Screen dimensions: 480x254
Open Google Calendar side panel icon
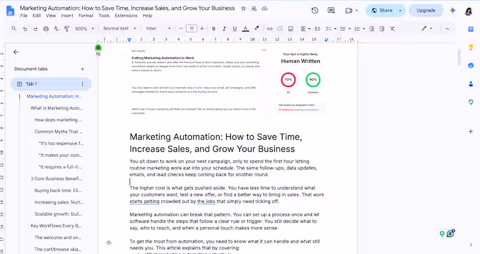pos(471,29)
